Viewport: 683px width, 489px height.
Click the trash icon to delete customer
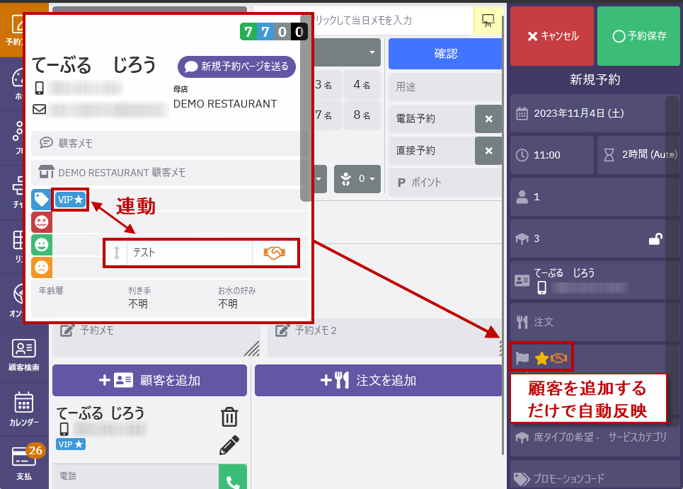pos(229,417)
